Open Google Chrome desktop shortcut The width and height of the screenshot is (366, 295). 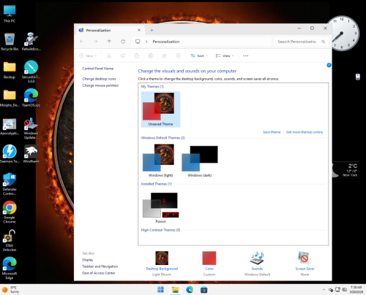pyautogui.click(x=10, y=212)
